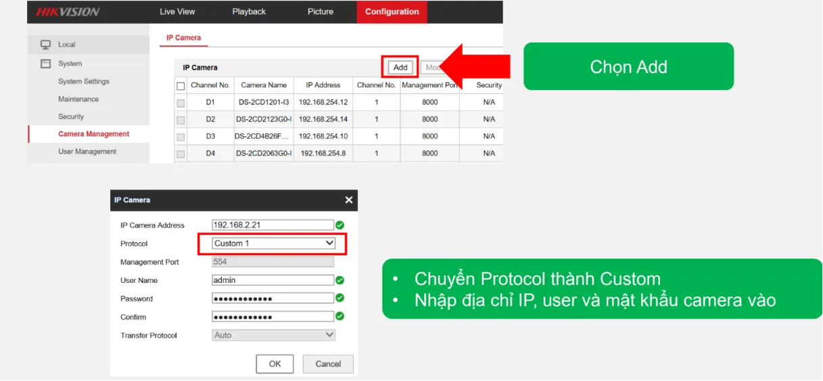The height and width of the screenshot is (381, 823).
Task: Open the Picture tab
Action: 321,12
